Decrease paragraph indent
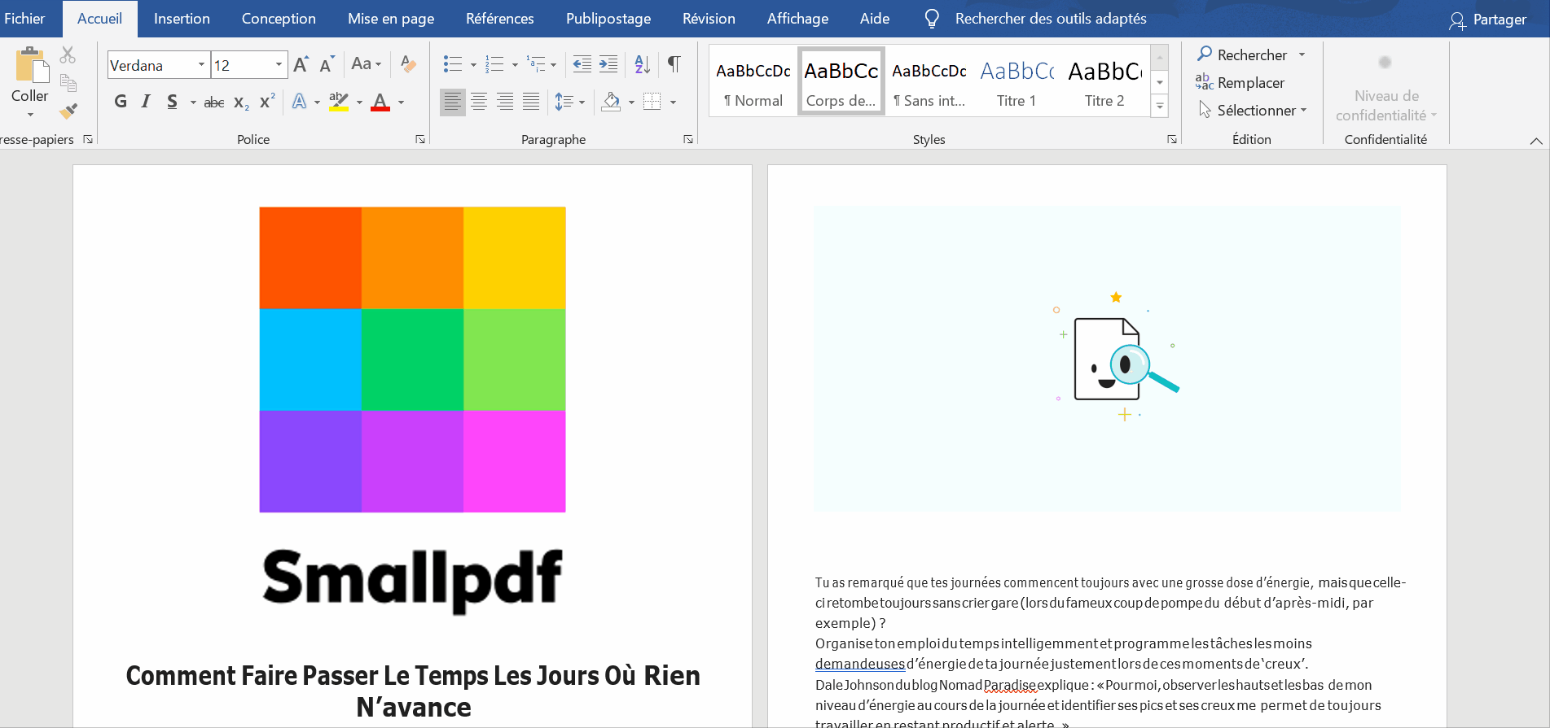Screen dimensions: 1550x728 click(x=582, y=64)
